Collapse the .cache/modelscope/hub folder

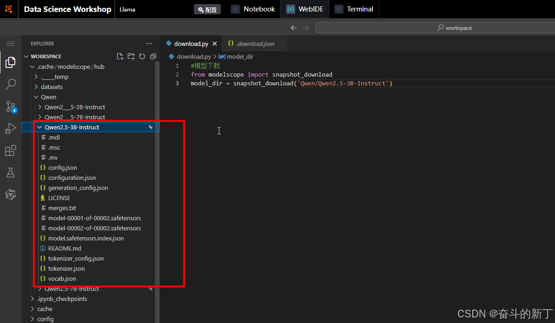pos(70,67)
